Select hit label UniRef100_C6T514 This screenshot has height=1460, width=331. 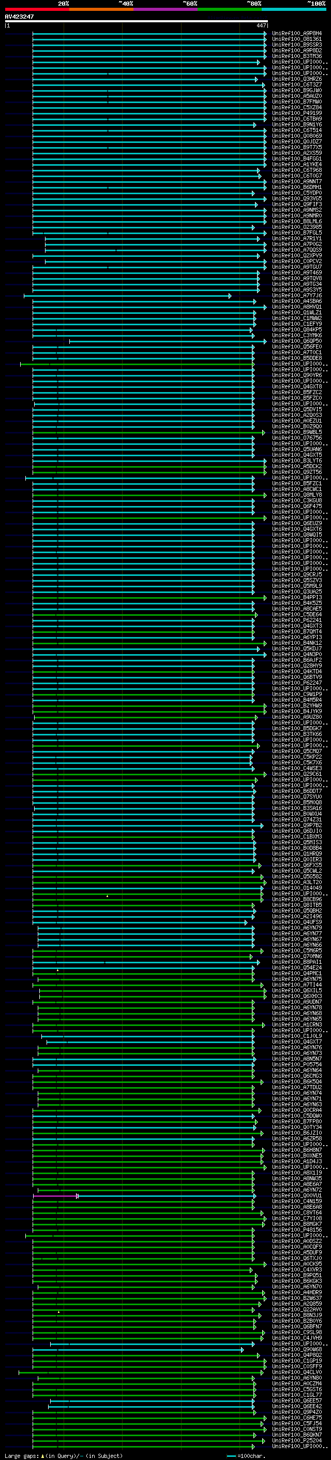coord(297,131)
